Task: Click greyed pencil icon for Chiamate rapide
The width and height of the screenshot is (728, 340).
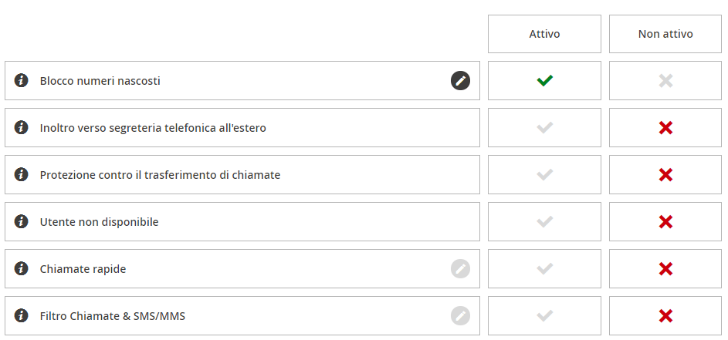Action: (x=460, y=269)
